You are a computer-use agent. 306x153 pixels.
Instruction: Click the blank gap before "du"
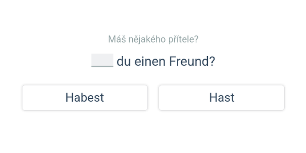[102, 60]
